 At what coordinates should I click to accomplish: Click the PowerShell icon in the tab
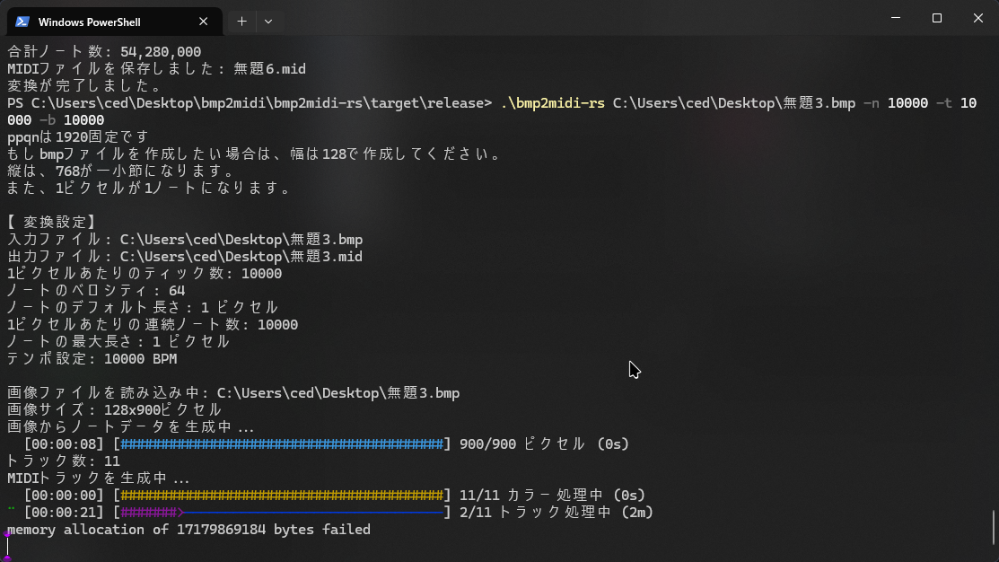(x=22, y=21)
